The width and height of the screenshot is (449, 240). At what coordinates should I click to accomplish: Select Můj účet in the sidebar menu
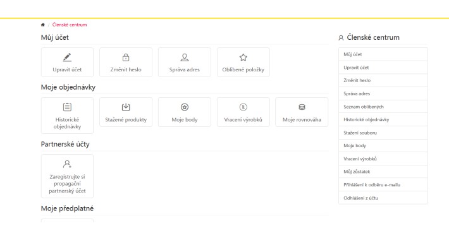(383, 54)
